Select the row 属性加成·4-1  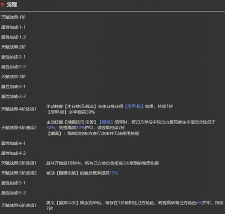(13, 143)
